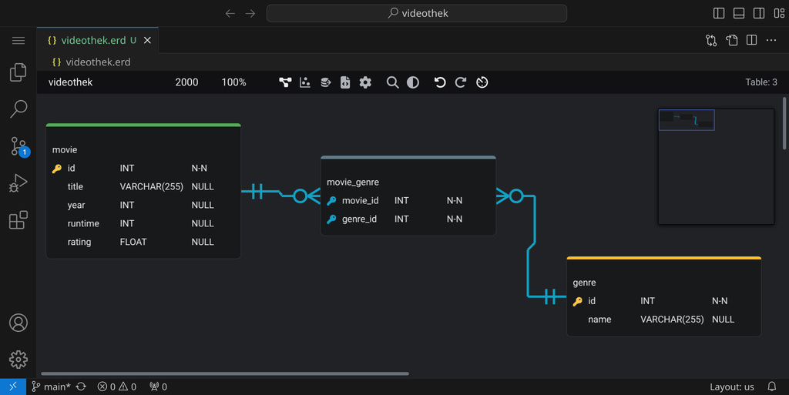Open ERD editor settings gear in toolbar
Screen dimensions: 789x395
(x=365, y=82)
